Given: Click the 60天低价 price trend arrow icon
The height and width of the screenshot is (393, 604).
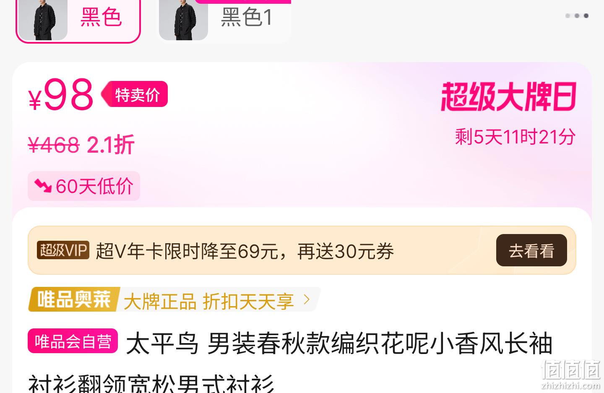Looking at the screenshot, I should pyautogui.click(x=43, y=186).
